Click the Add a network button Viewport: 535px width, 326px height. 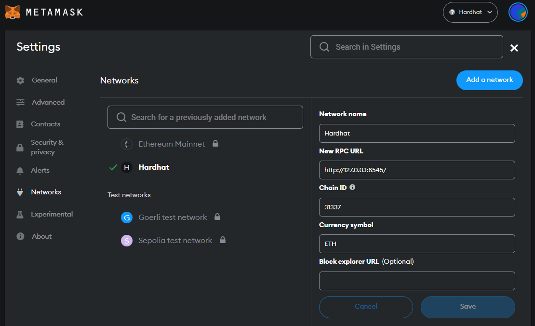tap(489, 80)
